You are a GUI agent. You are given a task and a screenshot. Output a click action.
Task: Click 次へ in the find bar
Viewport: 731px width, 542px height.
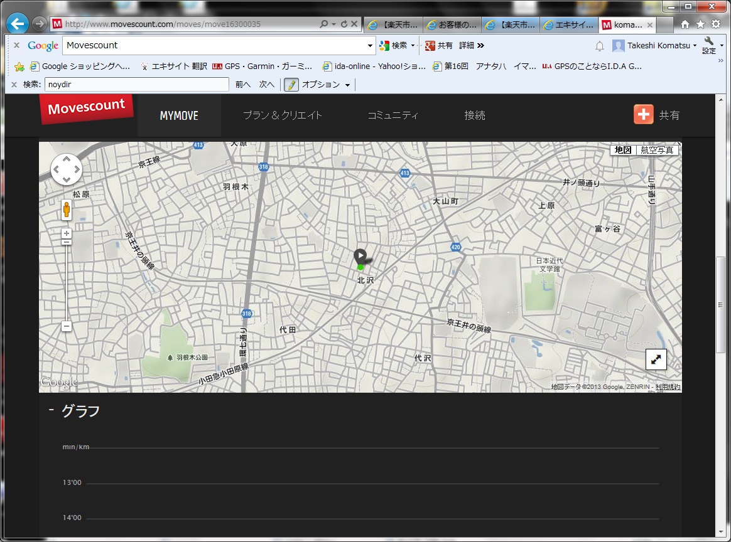coord(267,85)
